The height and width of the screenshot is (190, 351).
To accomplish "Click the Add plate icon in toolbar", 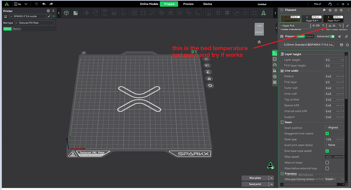I will tap(76, 13).
